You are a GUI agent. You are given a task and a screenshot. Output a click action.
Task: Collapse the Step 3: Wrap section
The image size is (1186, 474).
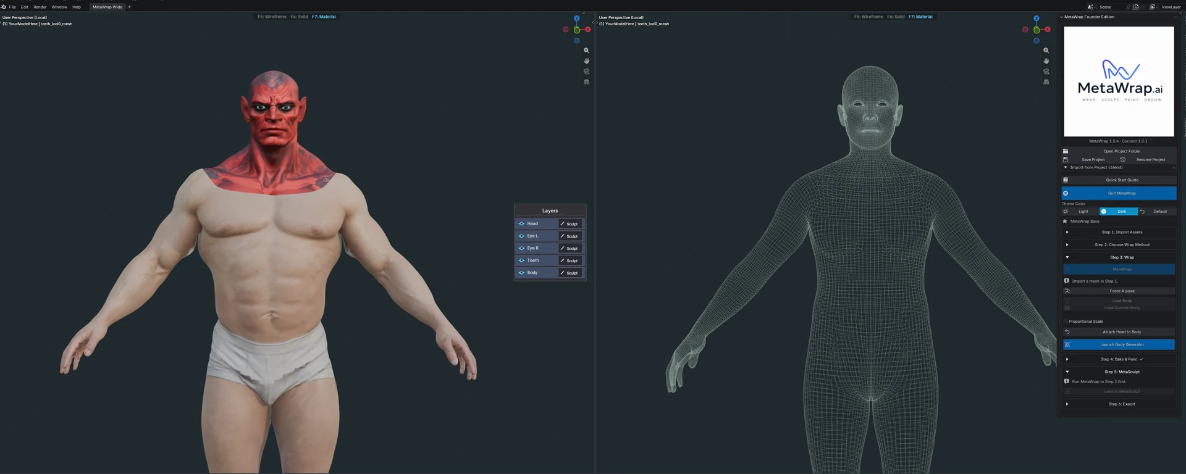point(1119,257)
